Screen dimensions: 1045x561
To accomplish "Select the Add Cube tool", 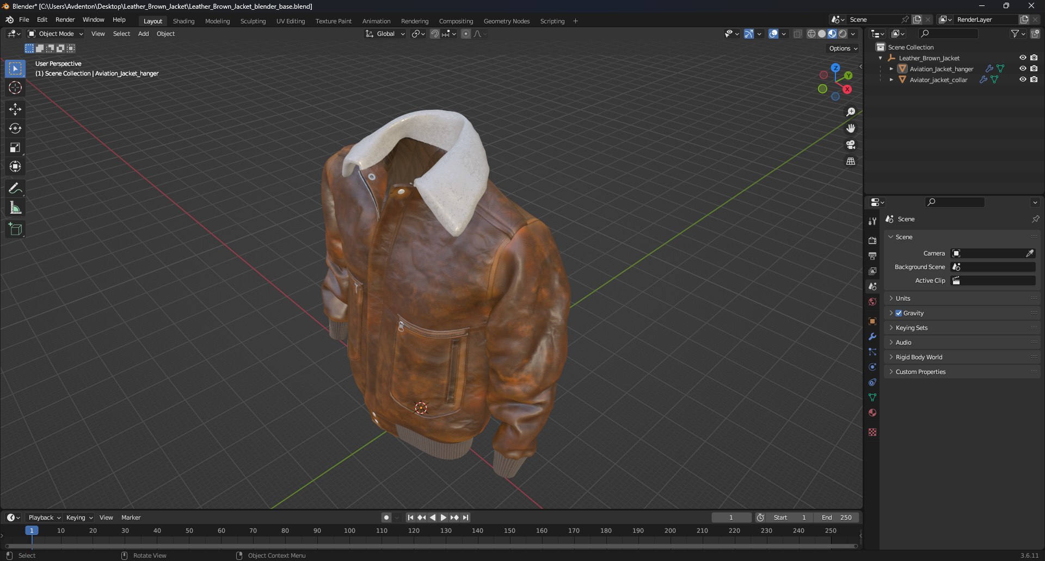I will [x=15, y=229].
